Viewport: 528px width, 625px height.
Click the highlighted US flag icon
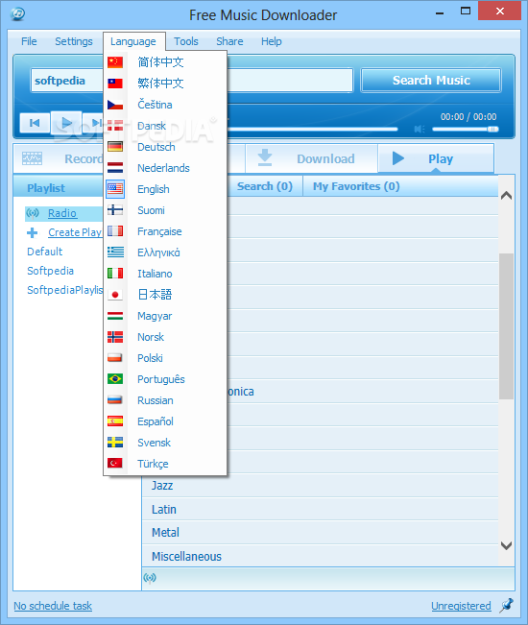(x=115, y=189)
